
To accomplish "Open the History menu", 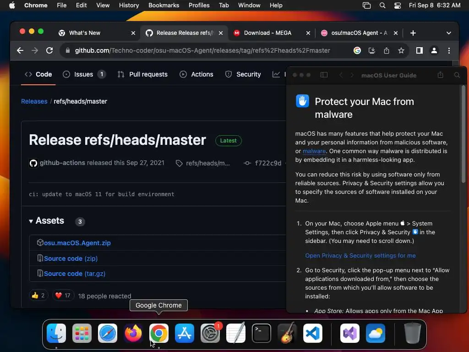I will tap(129, 5).
